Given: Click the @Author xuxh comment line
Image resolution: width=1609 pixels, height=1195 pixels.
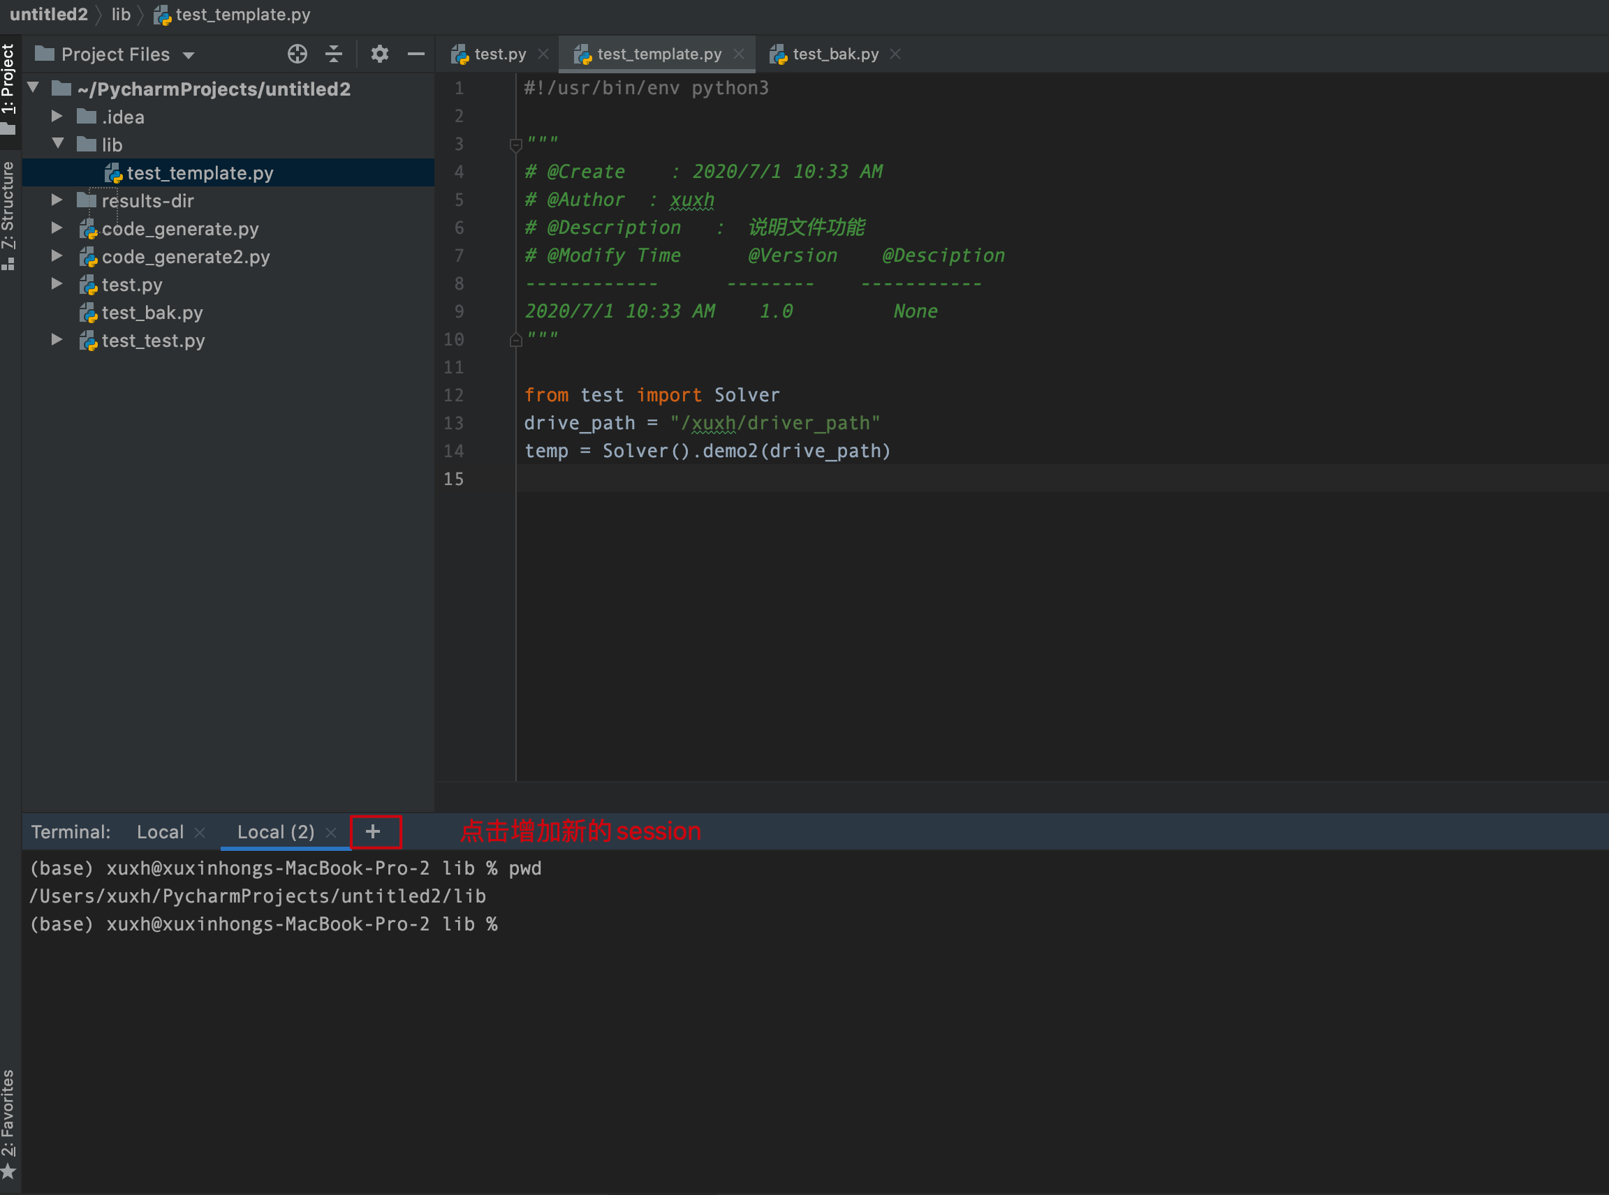Looking at the screenshot, I should coord(619,200).
